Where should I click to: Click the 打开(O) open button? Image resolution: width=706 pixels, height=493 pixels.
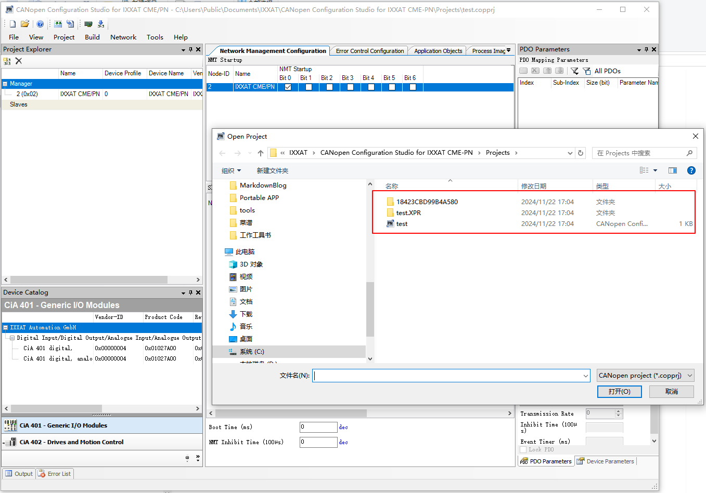[x=619, y=392]
